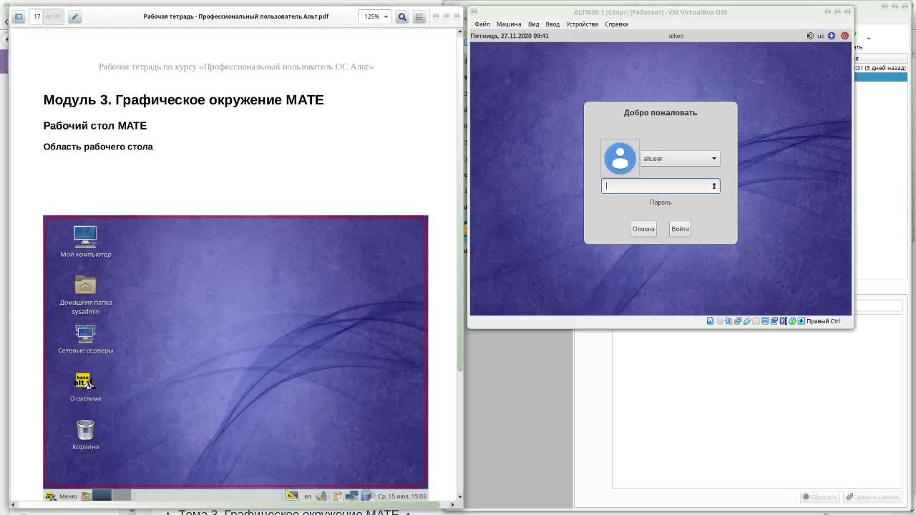Click the red power icon on login screen
The height and width of the screenshot is (515, 916).
[x=844, y=36]
